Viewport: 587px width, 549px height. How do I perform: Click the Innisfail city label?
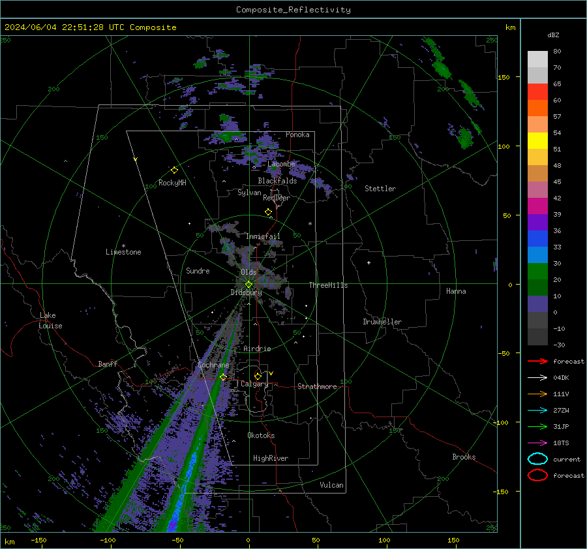(x=263, y=236)
